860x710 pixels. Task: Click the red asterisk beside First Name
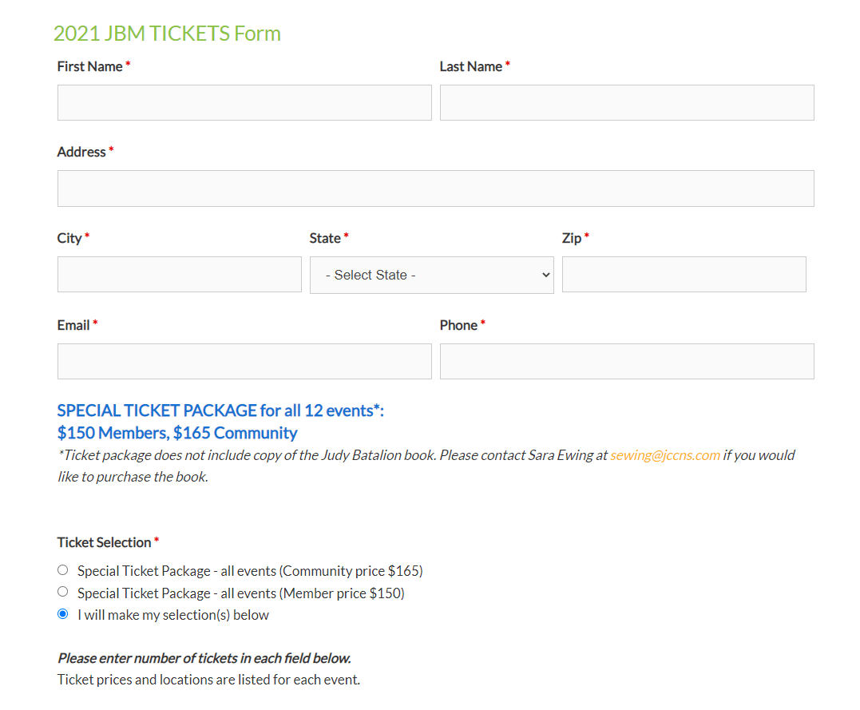[127, 65]
